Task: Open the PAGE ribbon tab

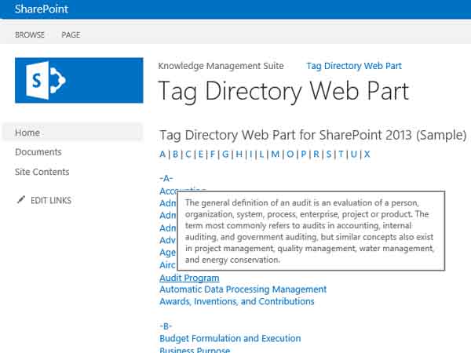Action: click(x=71, y=35)
